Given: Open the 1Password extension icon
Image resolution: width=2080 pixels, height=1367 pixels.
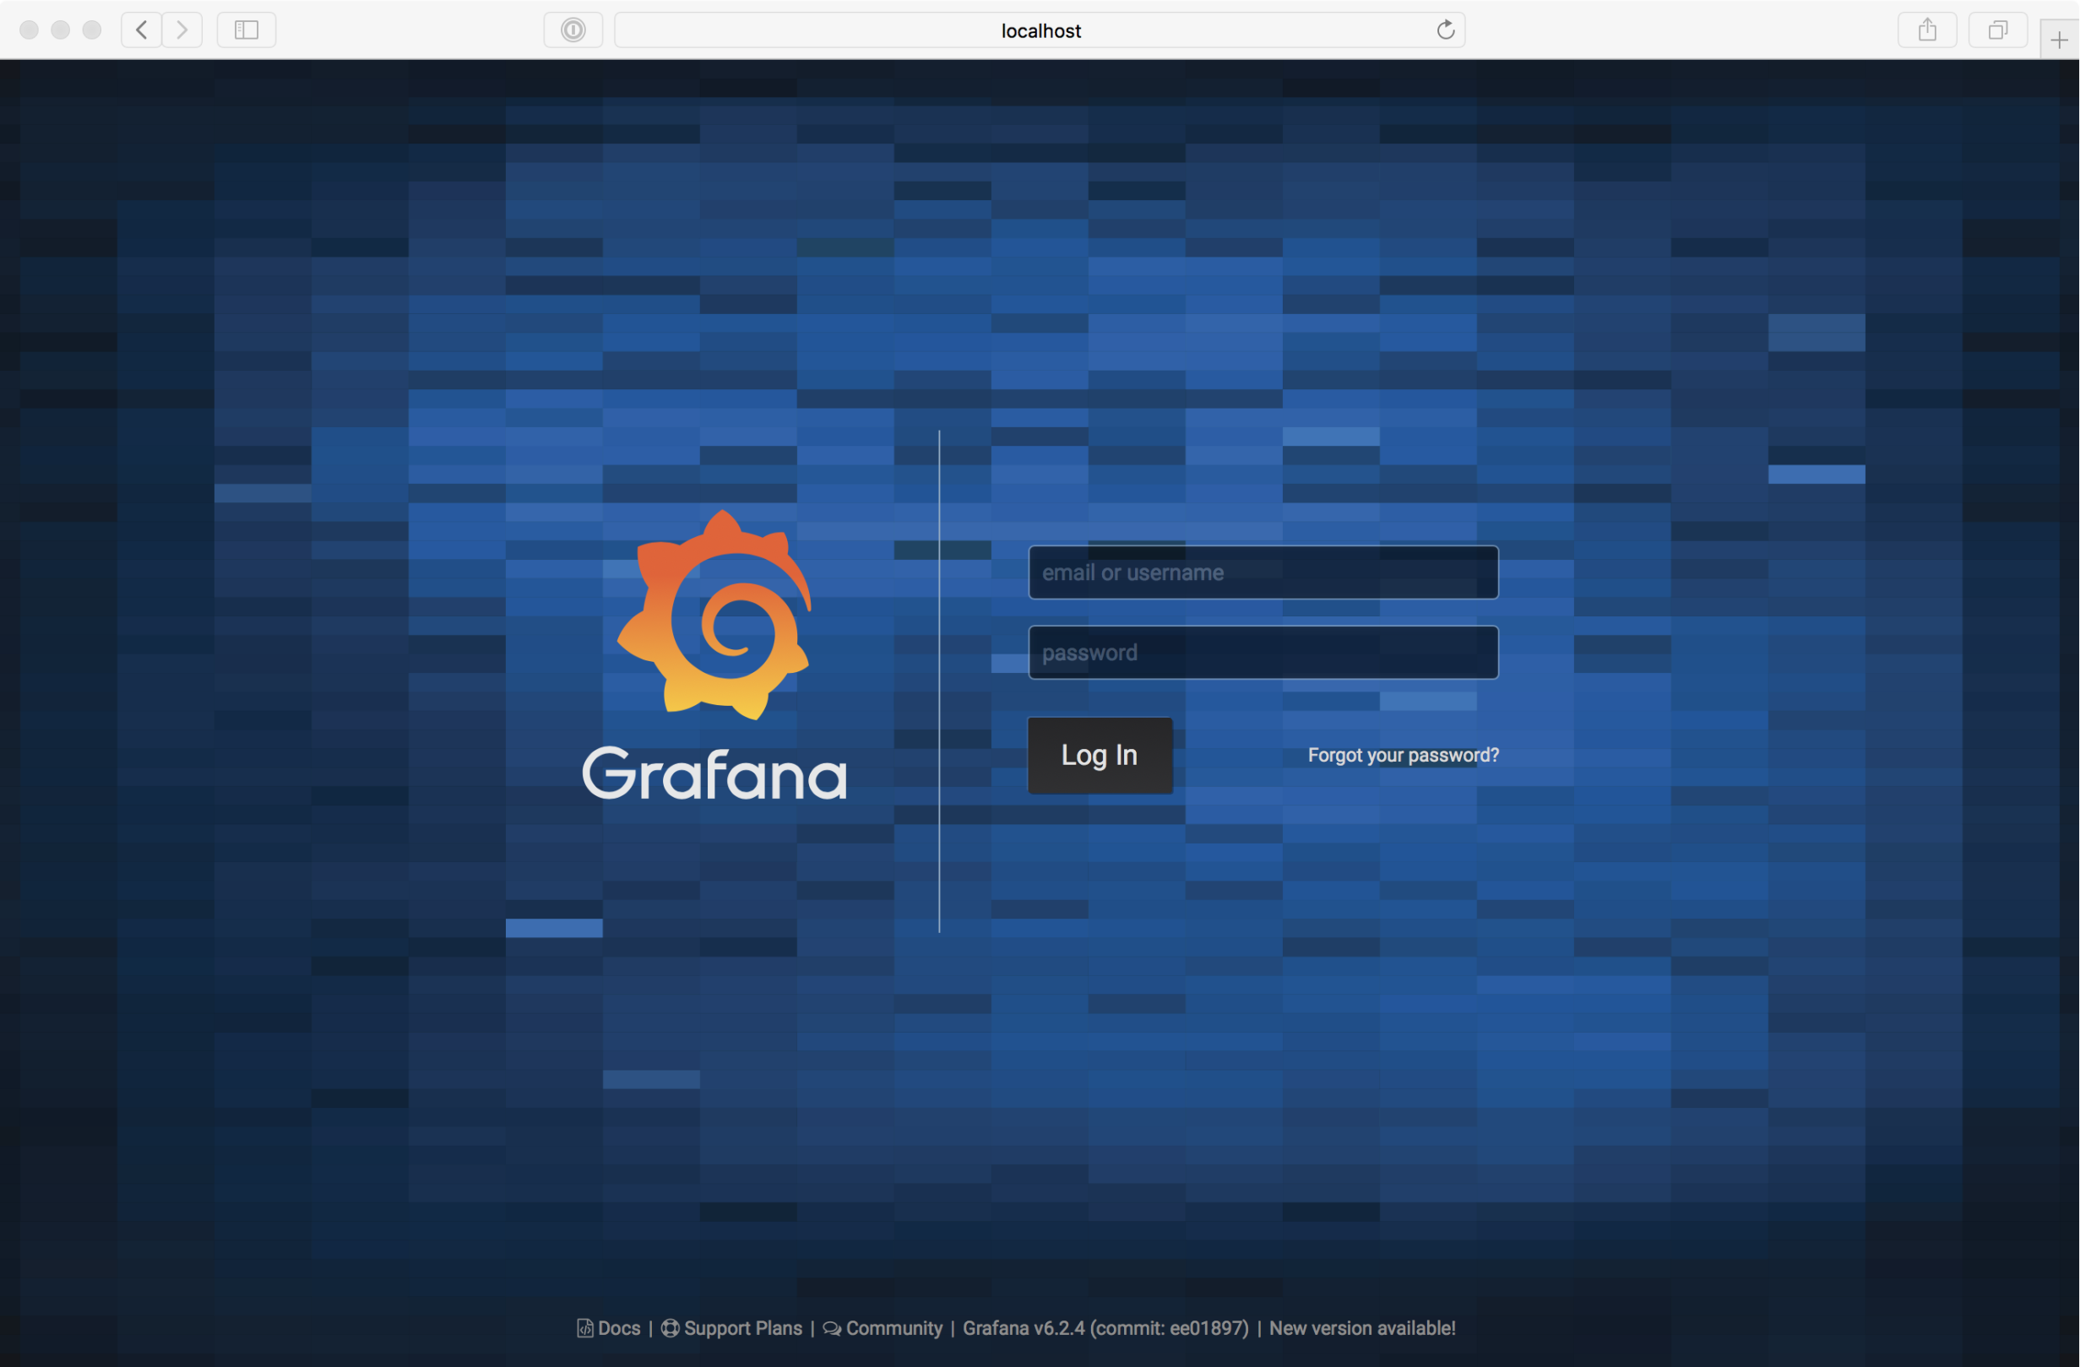Looking at the screenshot, I should tap(573, 30).
